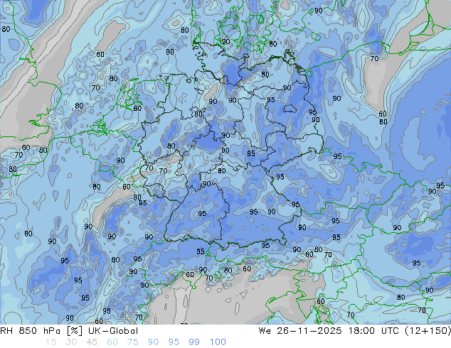The height and width of the screenshot is (348, 451).
Task: Click the 'RH 850 hPa [%] UK-Global' title
Action: click(x=69, y=331)
